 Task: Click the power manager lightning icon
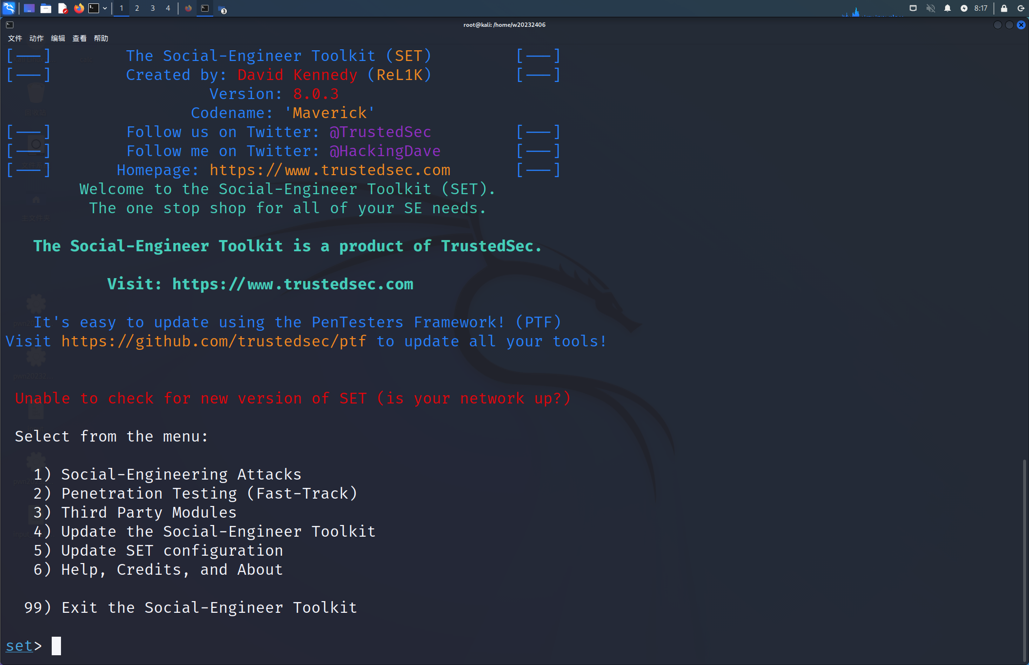coord(964,8)
